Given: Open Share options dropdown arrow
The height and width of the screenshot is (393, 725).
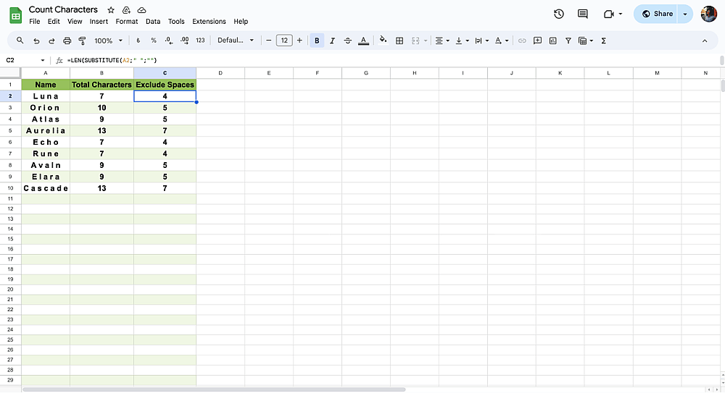Looking at the screenshot, I should (685, 14).
